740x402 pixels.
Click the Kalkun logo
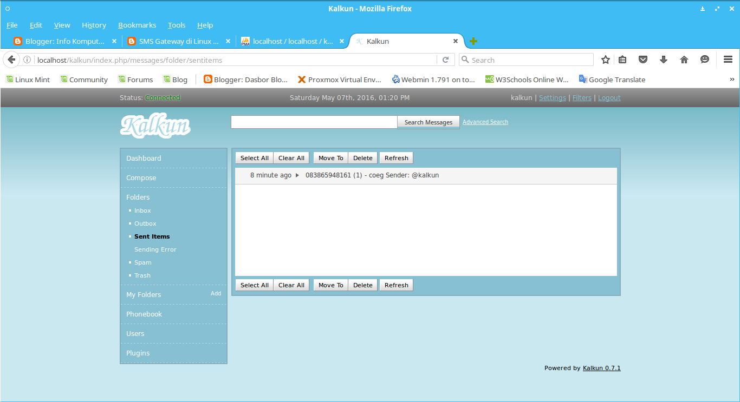pos(155,126)
